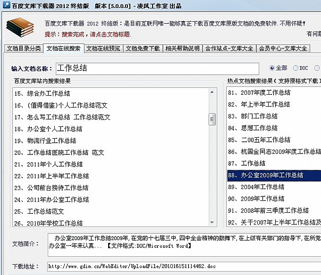Switch to the 文档目录分类 tab
Viewport: 321px width, 275px height.
pyautogui.click(x=24, y=48)
